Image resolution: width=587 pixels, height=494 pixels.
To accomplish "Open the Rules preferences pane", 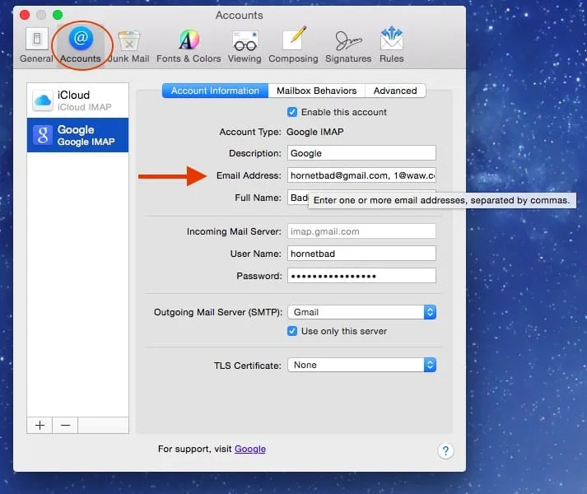I will 392,44.
